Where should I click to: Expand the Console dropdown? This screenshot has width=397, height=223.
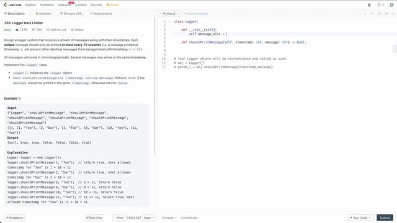coord(169,217)
